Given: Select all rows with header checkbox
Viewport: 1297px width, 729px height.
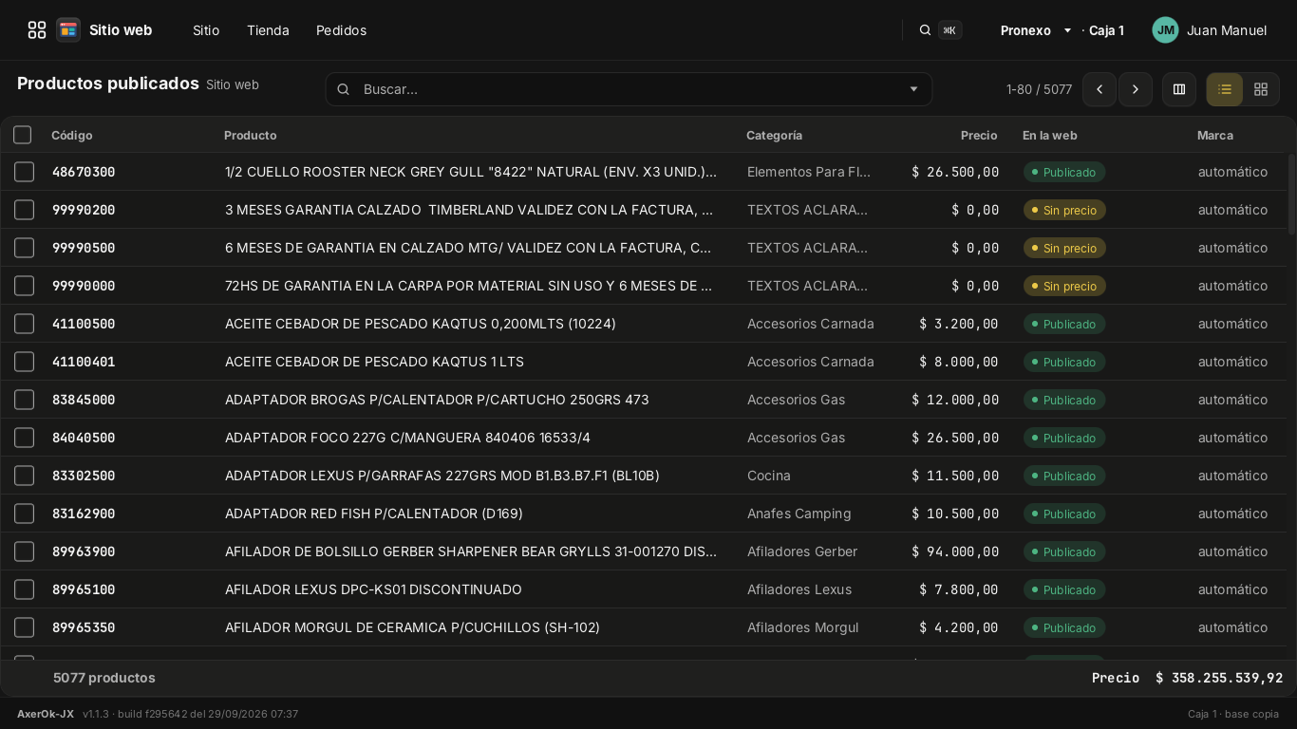Looking at the screenshot, I should click(23, 135).
